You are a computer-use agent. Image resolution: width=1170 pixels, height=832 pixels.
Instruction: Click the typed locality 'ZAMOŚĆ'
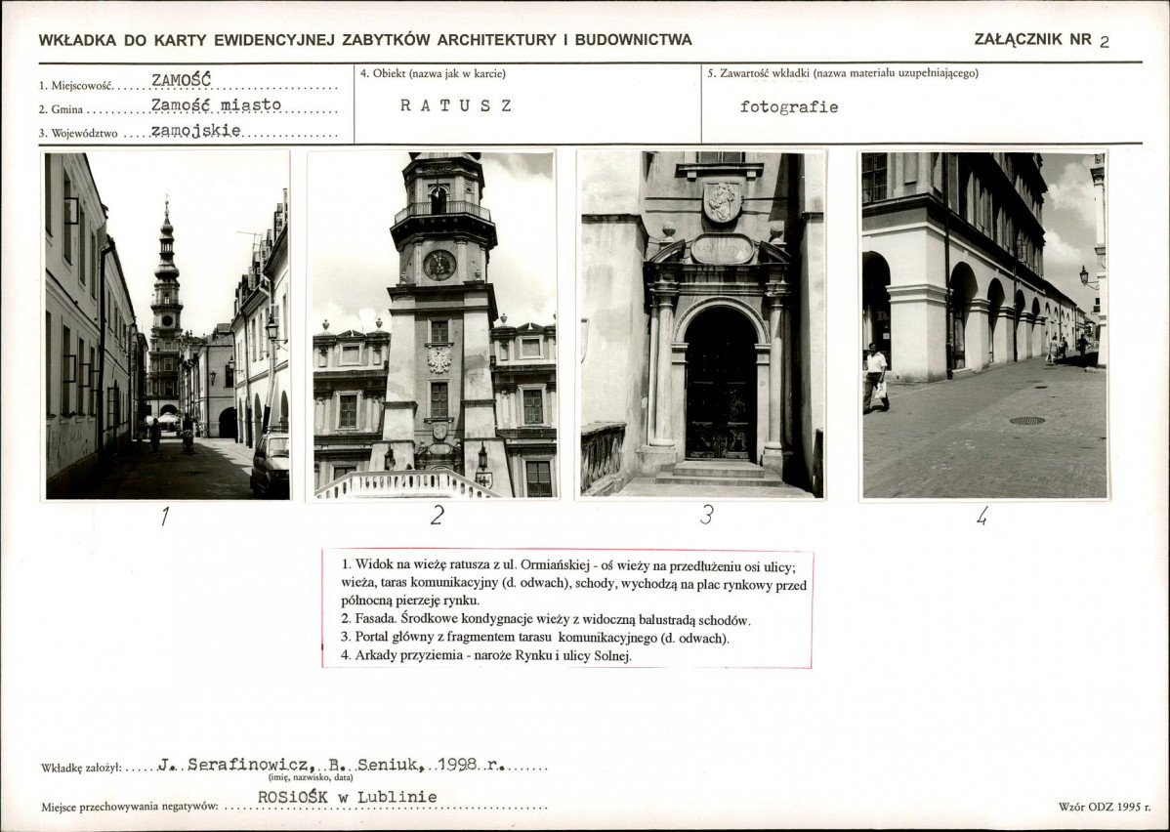[182, 80]
